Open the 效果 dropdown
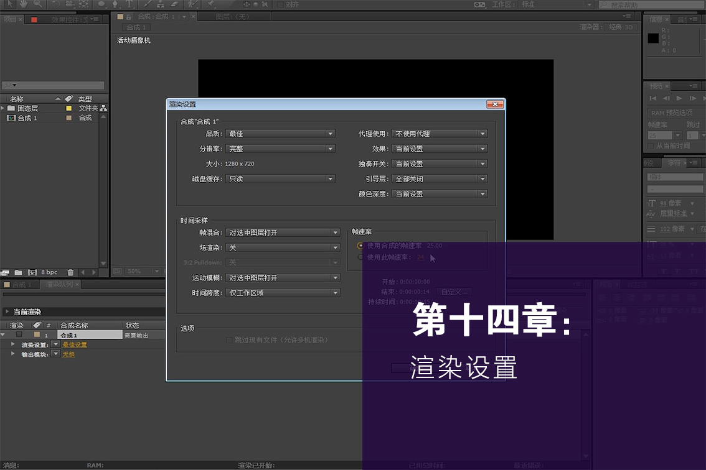The image size is (706, 470). [x=440, y=149]
